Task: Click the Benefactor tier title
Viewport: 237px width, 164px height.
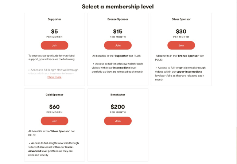Action: (x=118, y=95)
